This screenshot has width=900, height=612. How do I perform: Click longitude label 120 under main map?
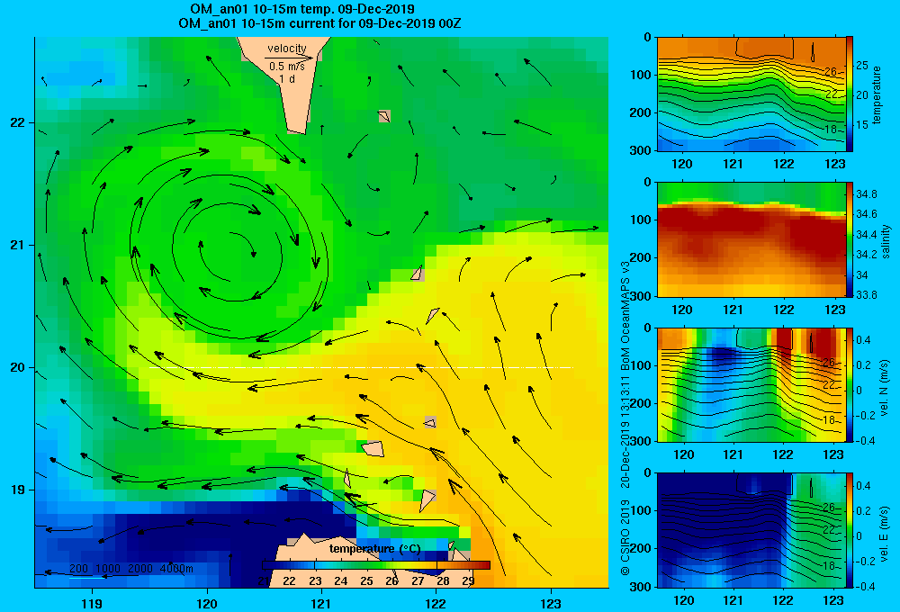click(207, 603)
